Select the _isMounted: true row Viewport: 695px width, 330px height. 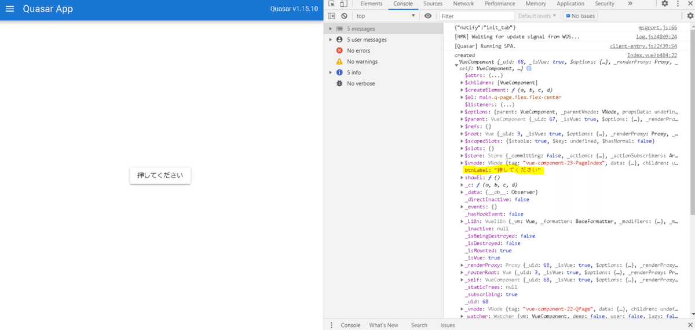click(x=488, y=251)
